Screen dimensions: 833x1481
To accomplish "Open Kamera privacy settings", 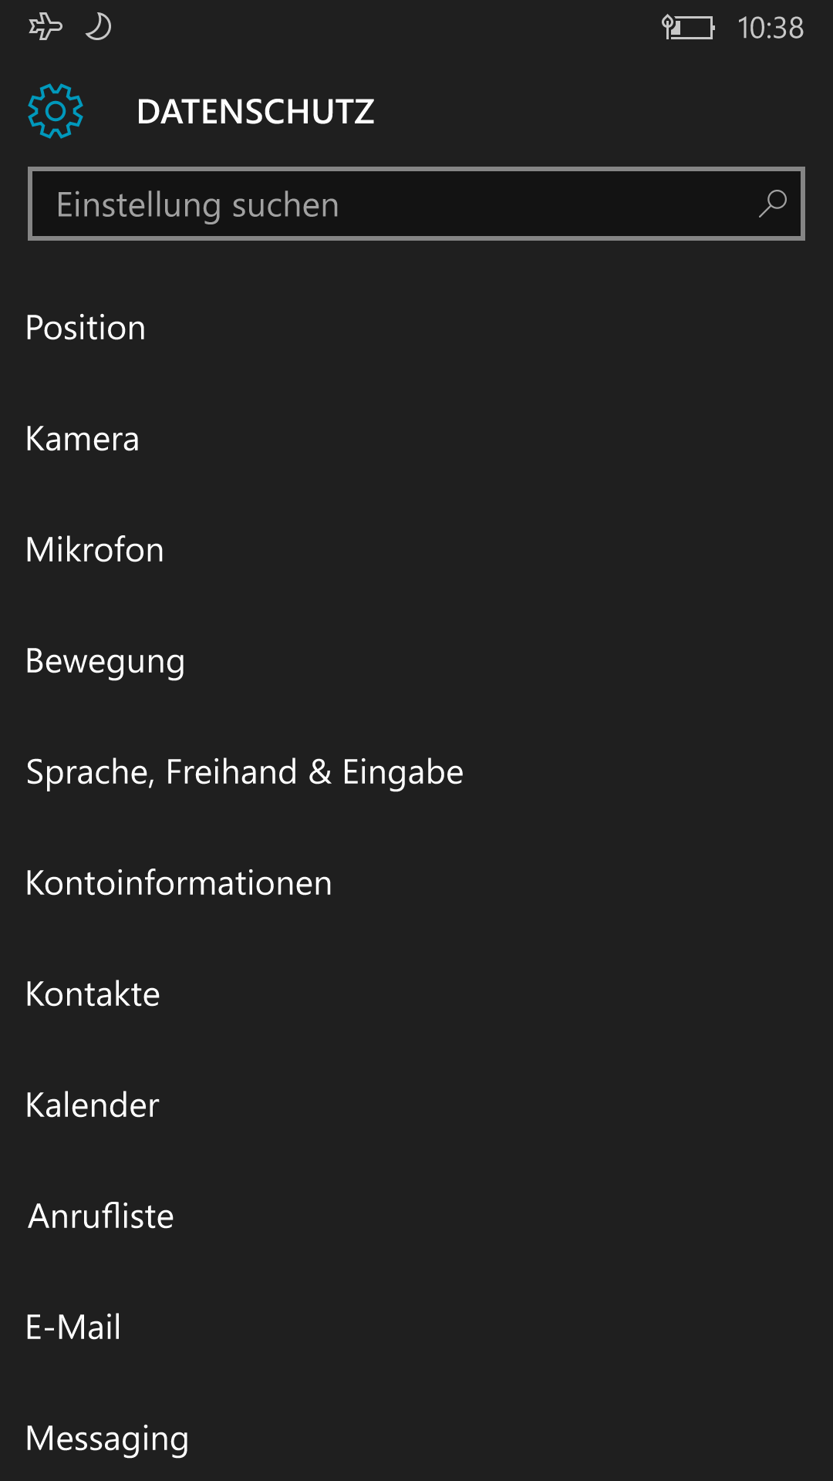I will pyautogui.click(x=416, y=439).
